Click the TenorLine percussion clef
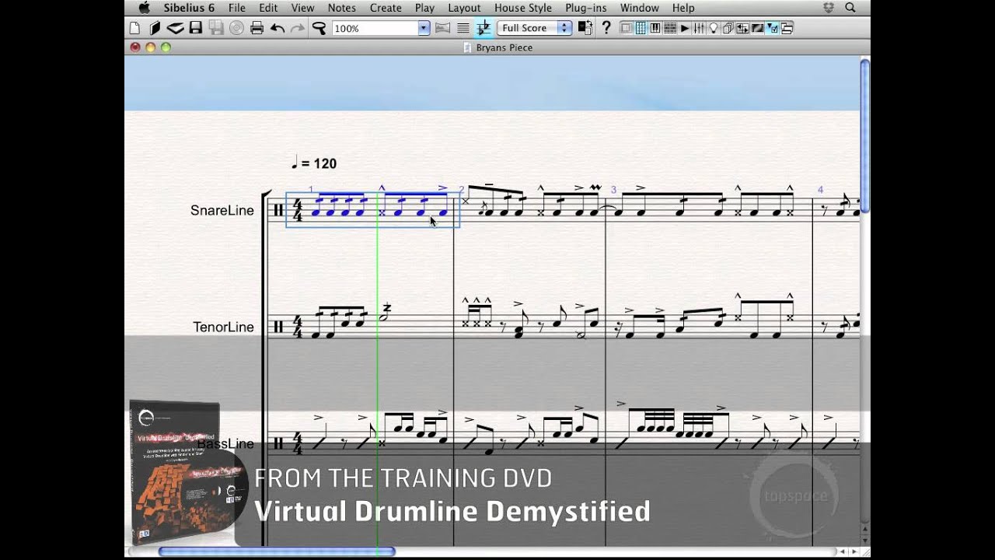 278,327
